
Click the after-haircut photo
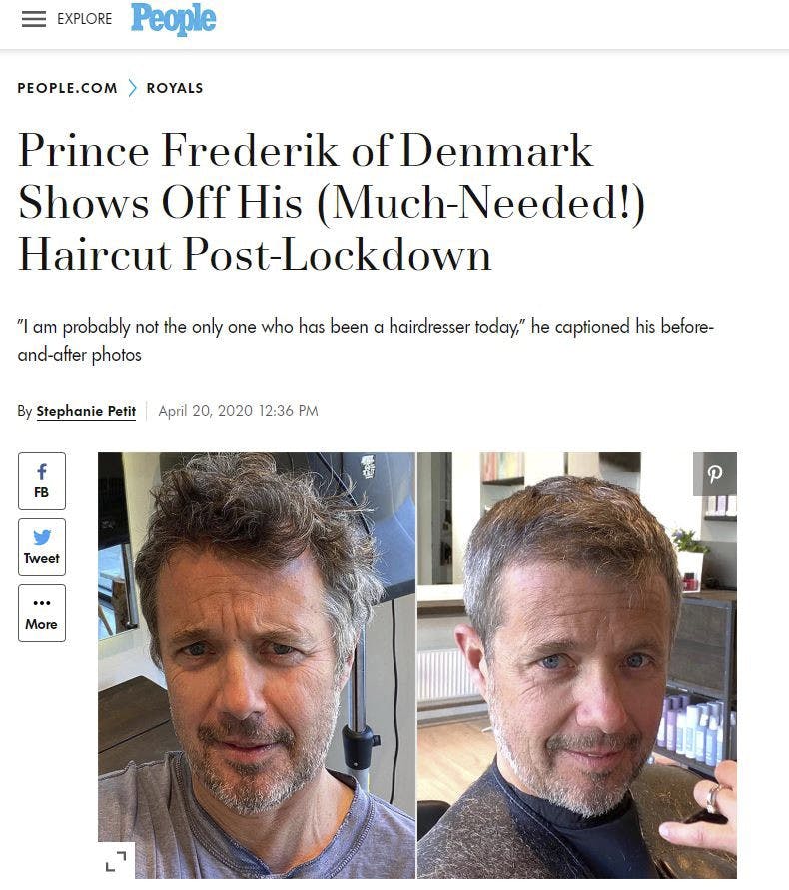pos(577,665)
